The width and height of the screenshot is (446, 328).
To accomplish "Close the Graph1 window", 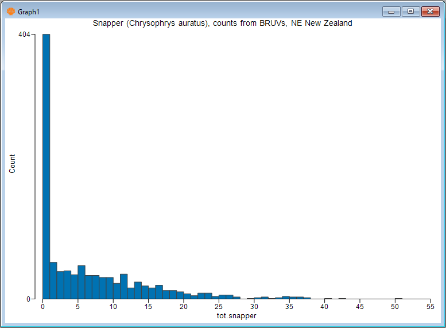I will [429, 11].
